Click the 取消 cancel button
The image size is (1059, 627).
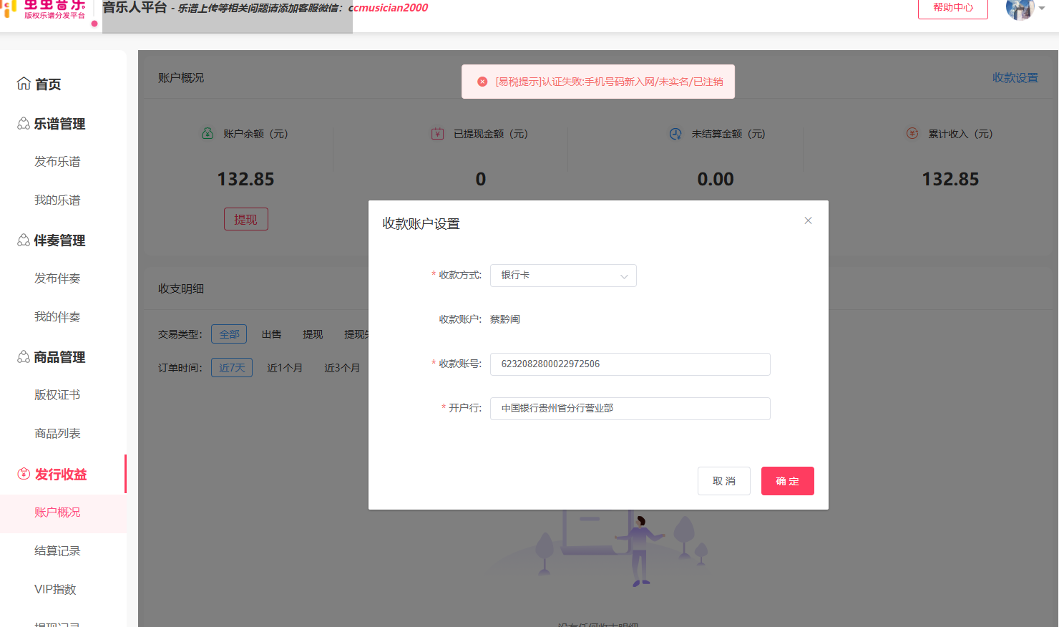[724, 481]
